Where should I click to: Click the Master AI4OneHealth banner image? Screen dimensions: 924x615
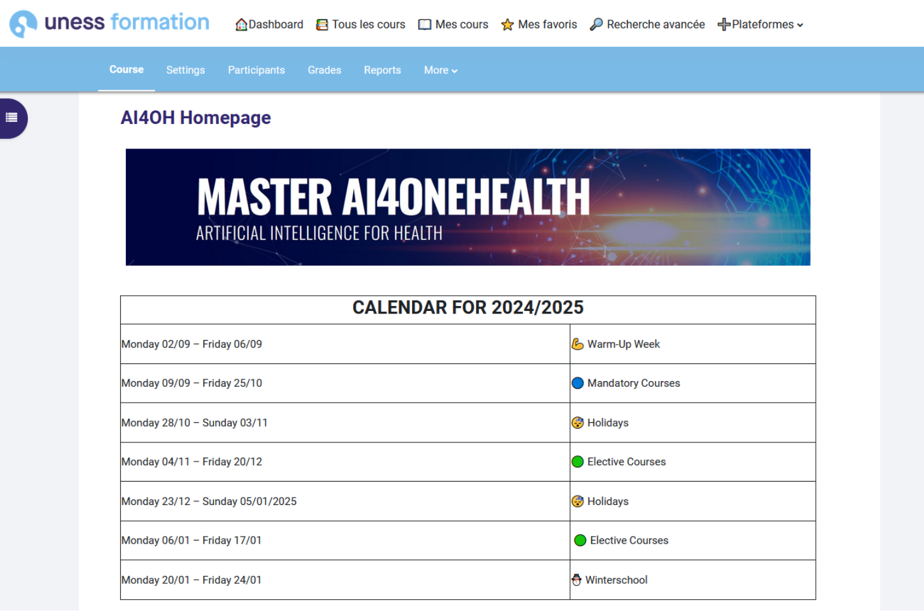click(468, 207)
